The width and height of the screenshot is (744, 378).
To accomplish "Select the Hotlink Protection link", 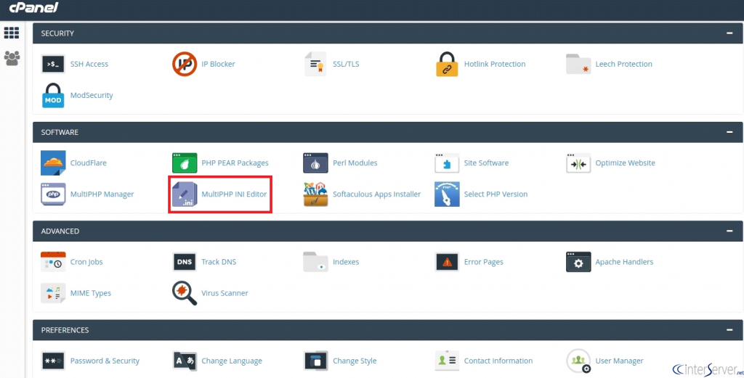I will 495,64.
